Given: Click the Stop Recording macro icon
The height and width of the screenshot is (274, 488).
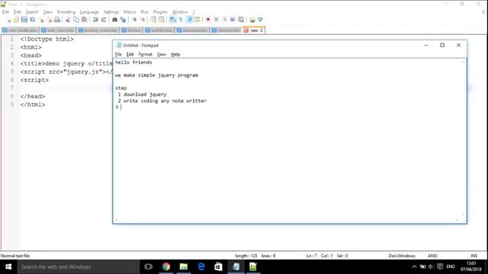Looking at the screenshot, I should 217,20.
